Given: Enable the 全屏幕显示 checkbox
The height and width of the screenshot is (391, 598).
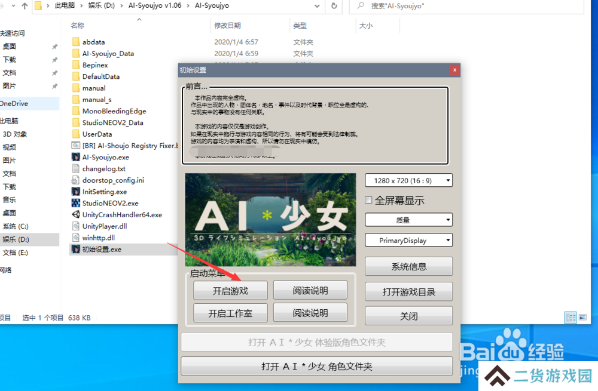Looking at the screenshot, I should click(x=368, y=200).
